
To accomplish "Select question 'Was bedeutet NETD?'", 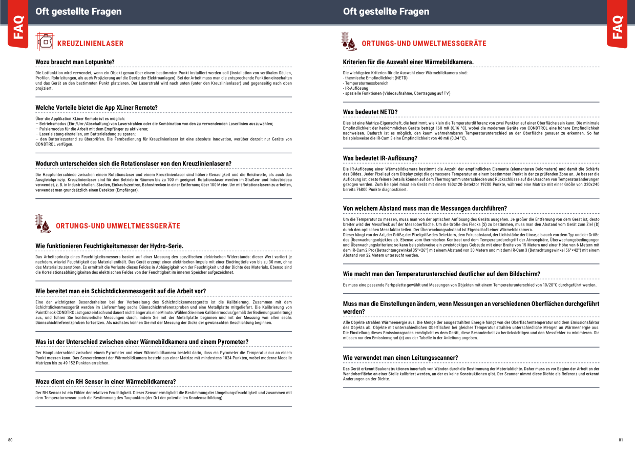I will pyautogui.click(x=370, y=112).
